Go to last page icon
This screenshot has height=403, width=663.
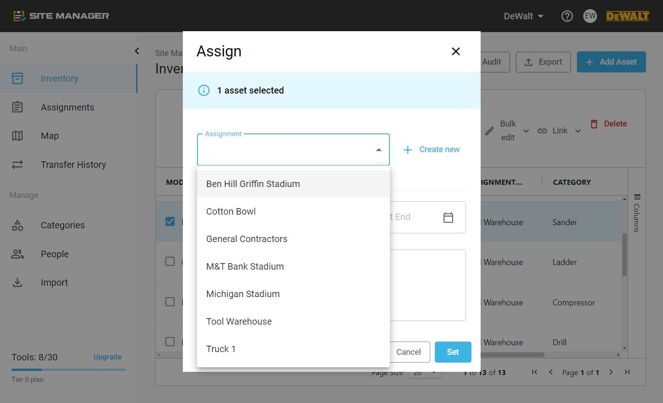(x=627, y=372)
